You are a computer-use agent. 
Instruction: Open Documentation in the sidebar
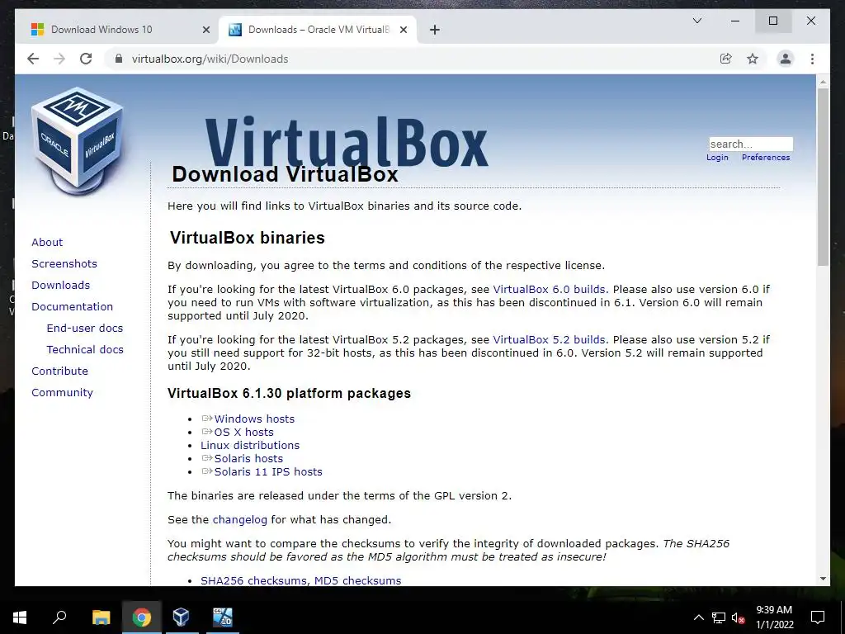tap(73, 307)
